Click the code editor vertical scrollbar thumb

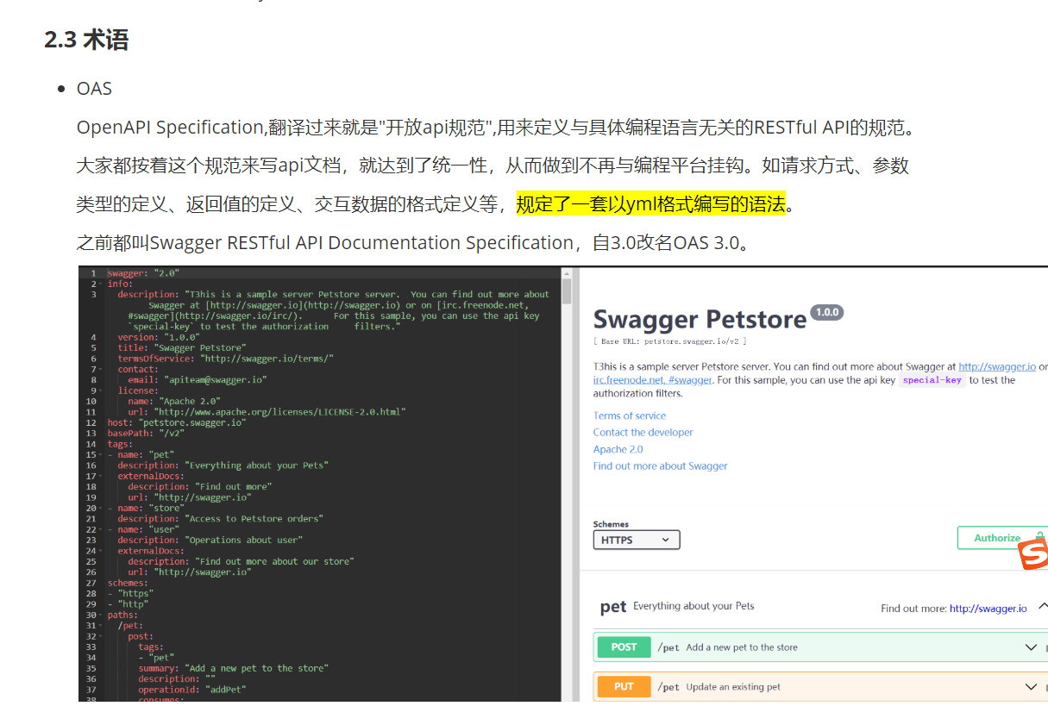(x=567, y=291)
